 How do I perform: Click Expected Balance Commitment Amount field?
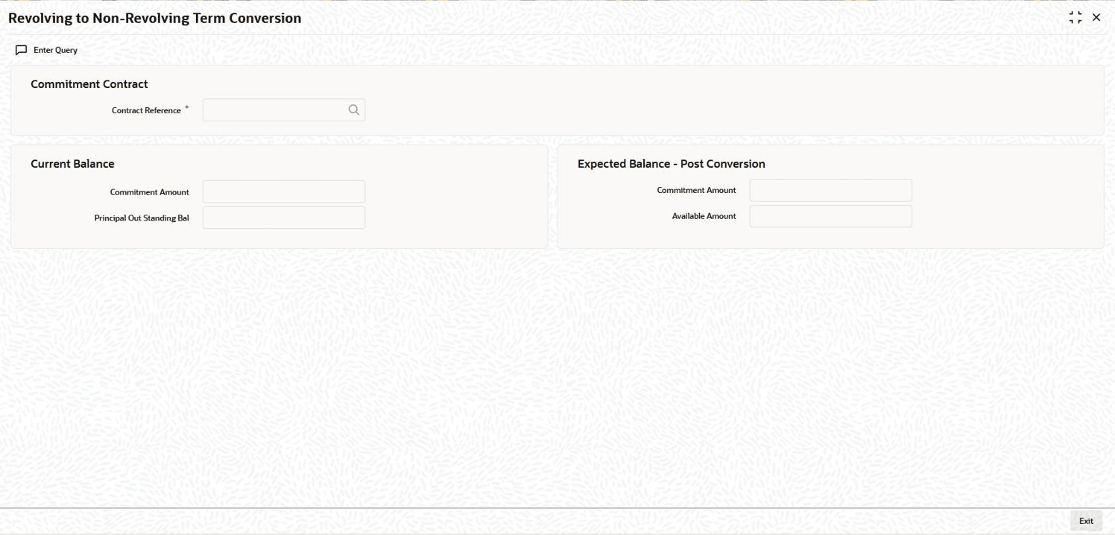coord(831,190)
